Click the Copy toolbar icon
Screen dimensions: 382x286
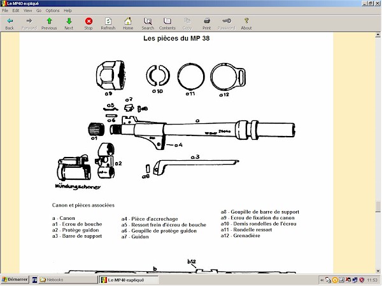pyautogui.click(x=187, y=21)
